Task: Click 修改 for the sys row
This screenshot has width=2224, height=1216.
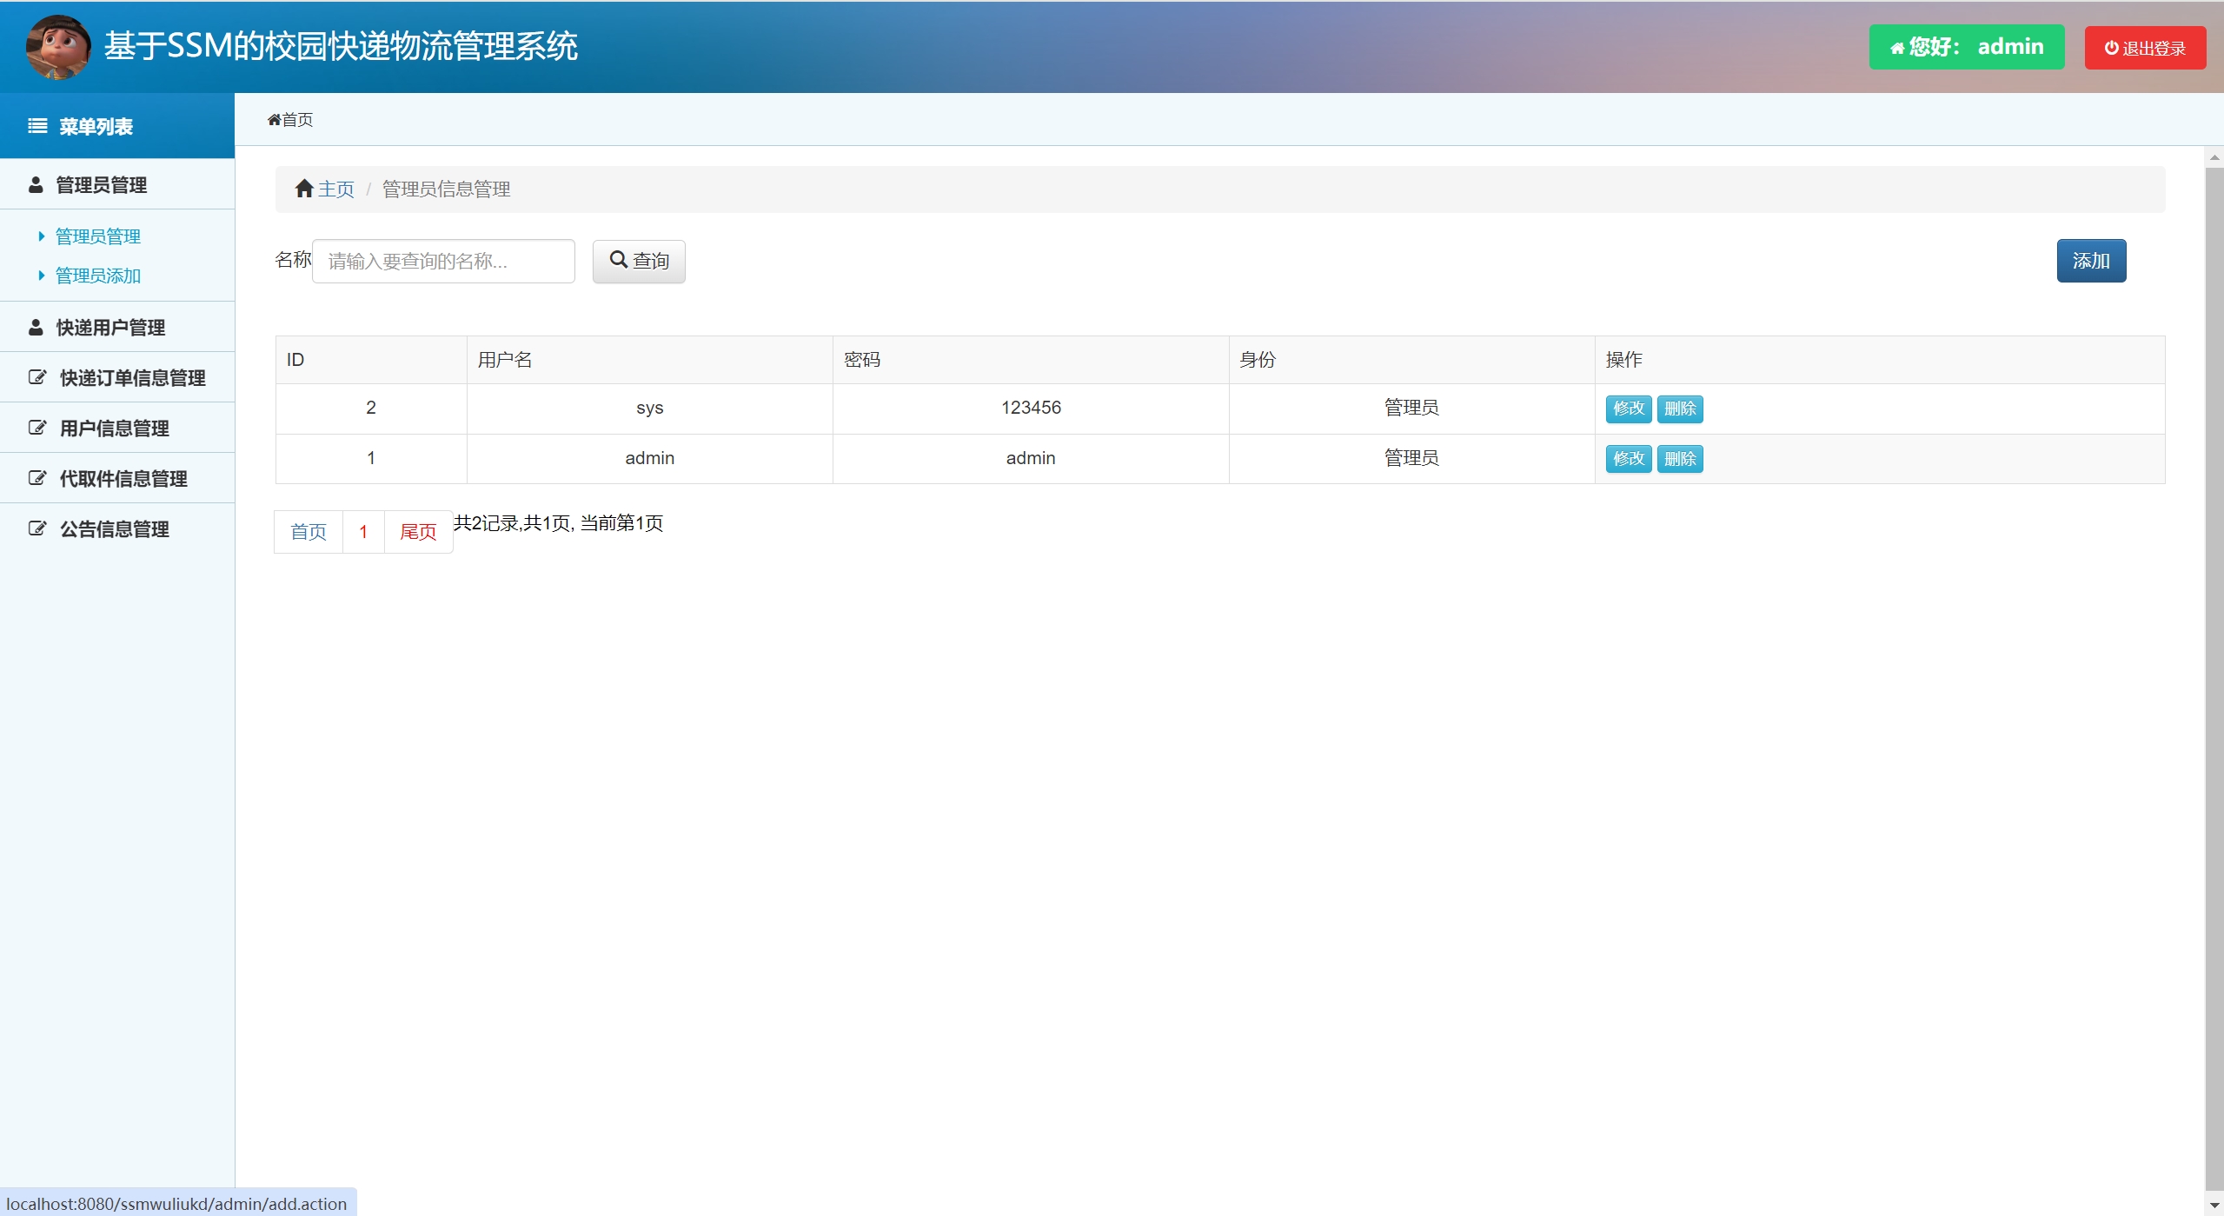Action: tap(1628, 409)
